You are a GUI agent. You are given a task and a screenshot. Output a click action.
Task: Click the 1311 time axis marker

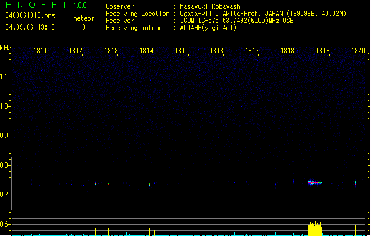tap(40, 51)
